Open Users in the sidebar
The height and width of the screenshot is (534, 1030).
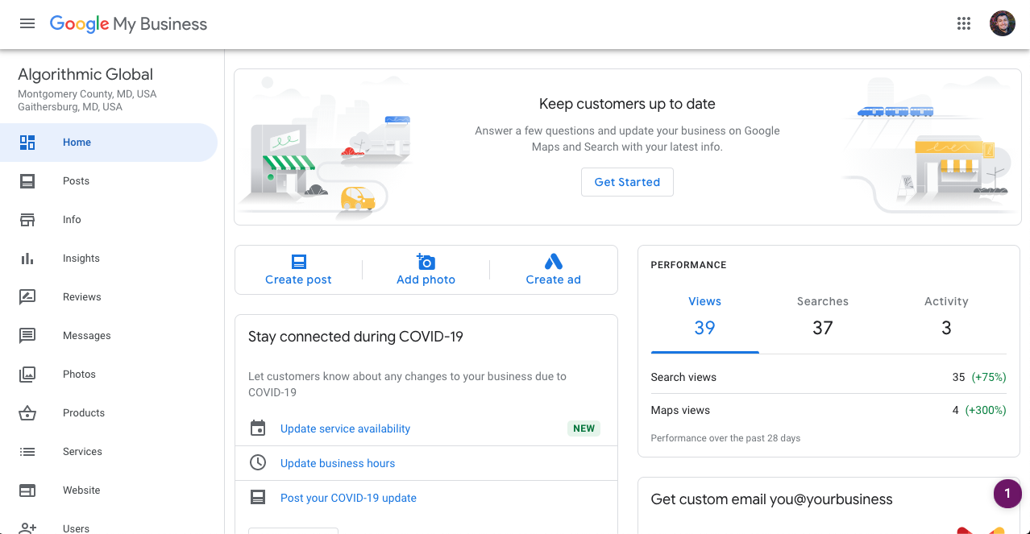[109, 524]
